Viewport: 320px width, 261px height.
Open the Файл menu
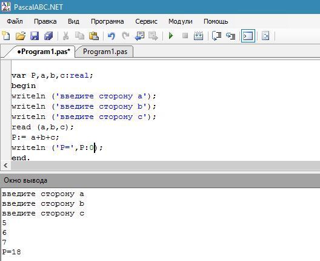coord(15,21)
